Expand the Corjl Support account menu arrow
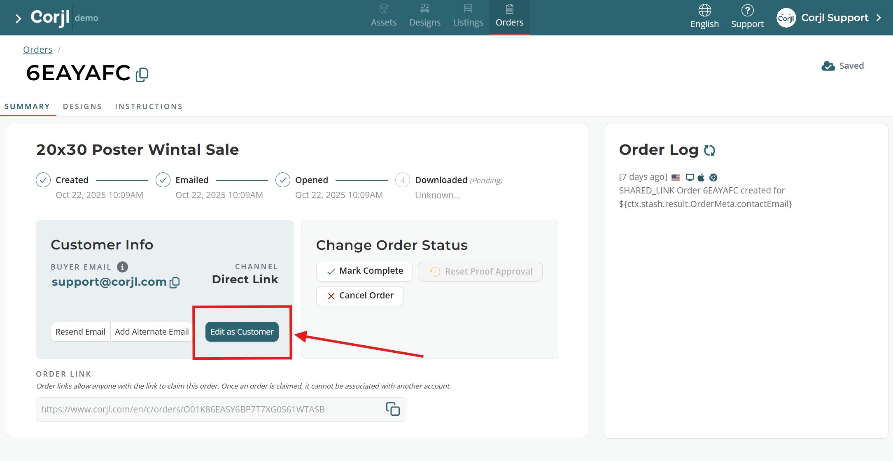Screen dimensions: 893x461 (879, 18)
